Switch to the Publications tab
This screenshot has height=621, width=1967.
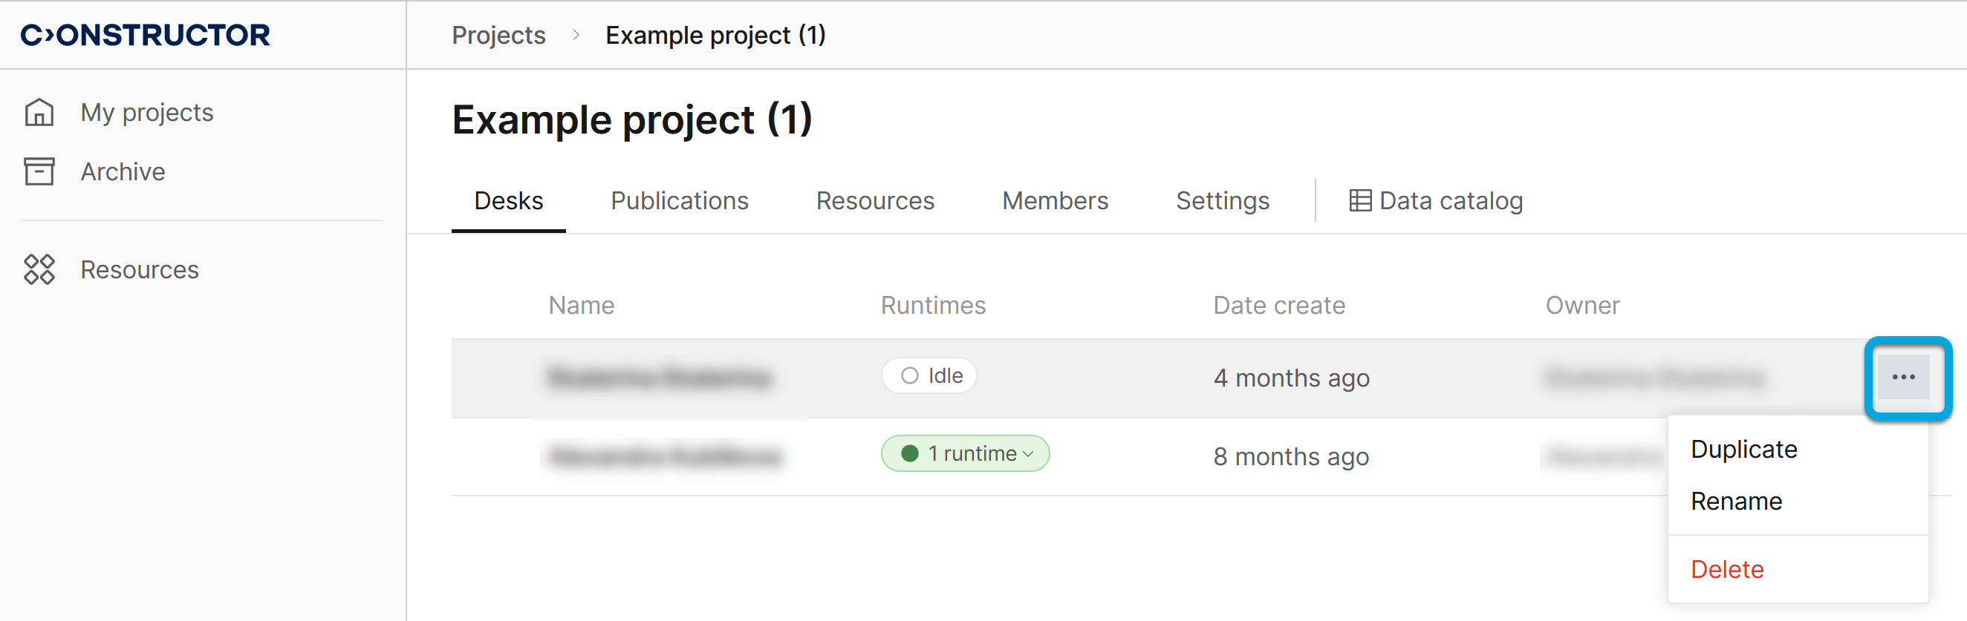(679, 200)
